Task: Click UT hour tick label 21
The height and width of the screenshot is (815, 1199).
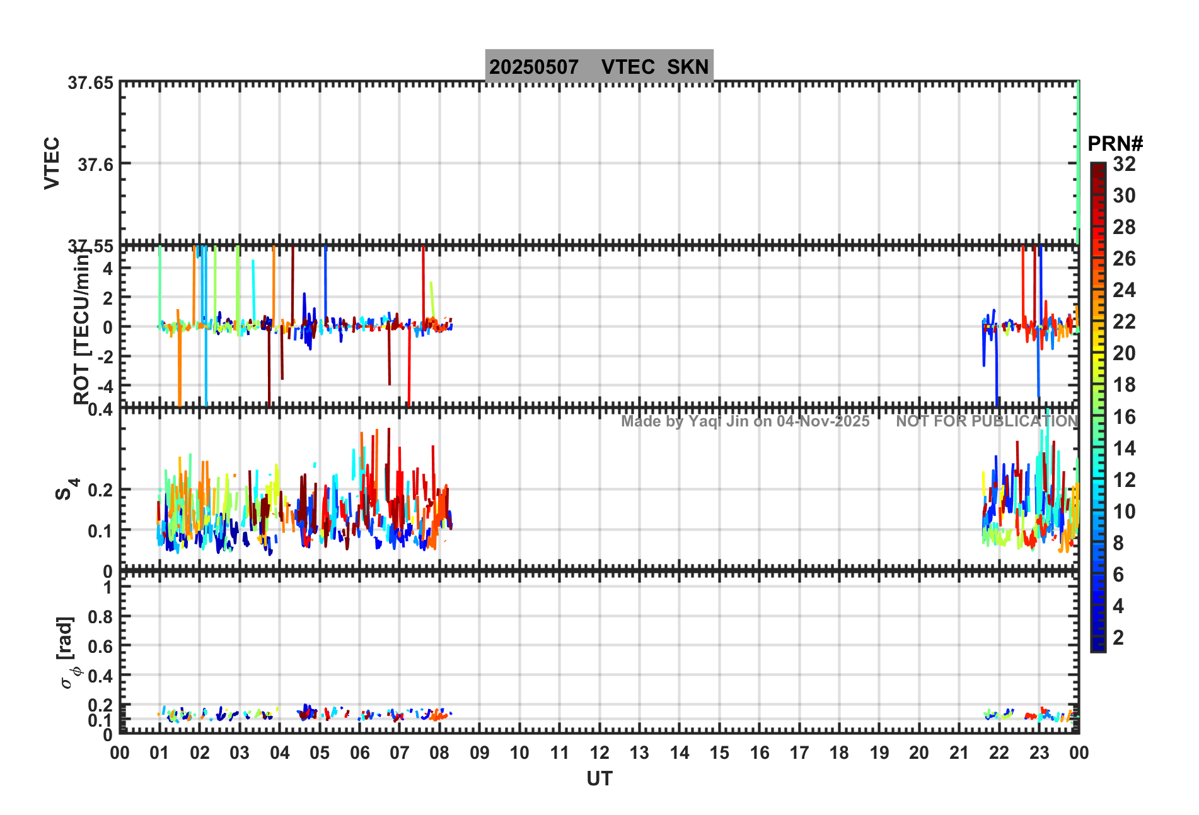Action: pyautogui.click(x=959, y=753)
